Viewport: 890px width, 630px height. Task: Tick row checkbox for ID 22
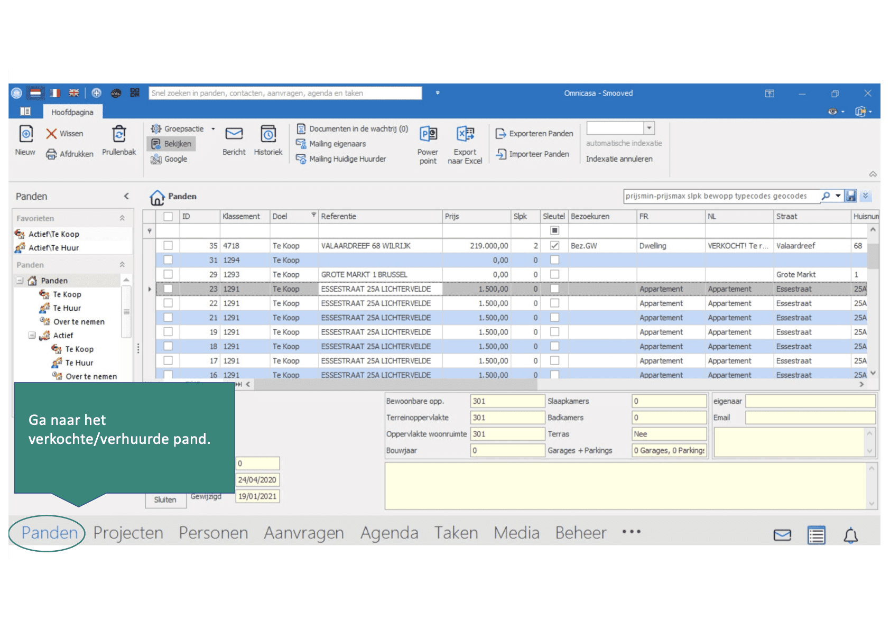point(168,303)
